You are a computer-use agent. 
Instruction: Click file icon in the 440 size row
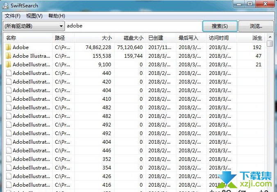tap(9, 73)
